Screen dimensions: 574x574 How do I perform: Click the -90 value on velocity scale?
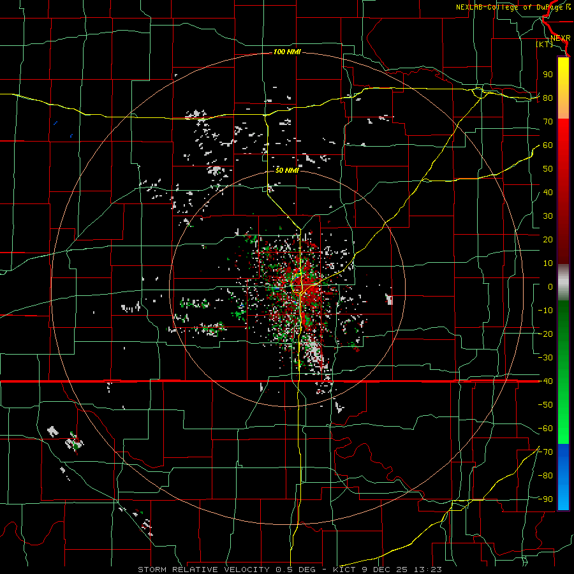pos(545,499)
